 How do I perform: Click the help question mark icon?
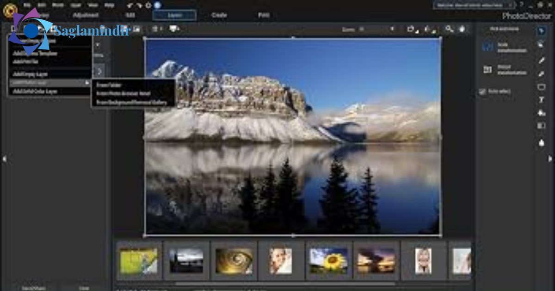(521, 5)
